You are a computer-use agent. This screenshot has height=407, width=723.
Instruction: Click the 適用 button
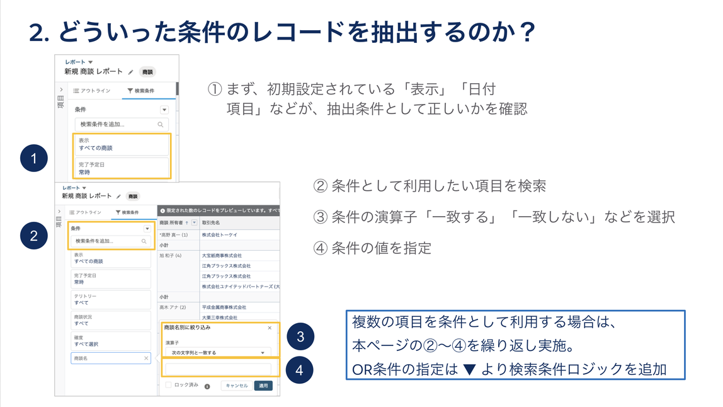click(x=263, y=386)
